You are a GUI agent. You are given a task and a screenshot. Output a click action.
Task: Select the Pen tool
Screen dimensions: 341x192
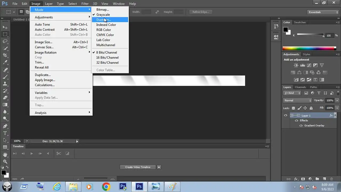point(5,126)
